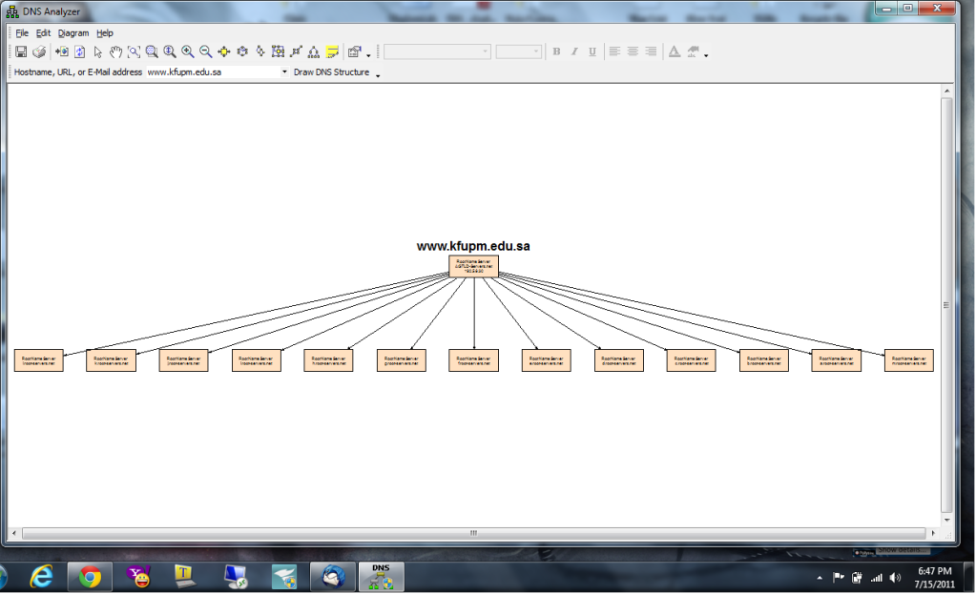Open Internet Explorer from the taskbar
Screen dimensions: 976x594
[x=42, y=578]
